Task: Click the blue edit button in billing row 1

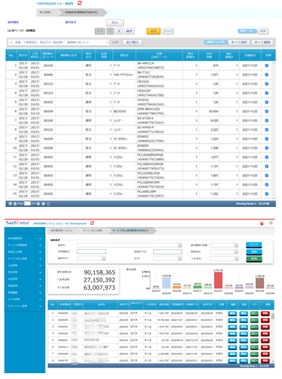Action: [232, 313]
